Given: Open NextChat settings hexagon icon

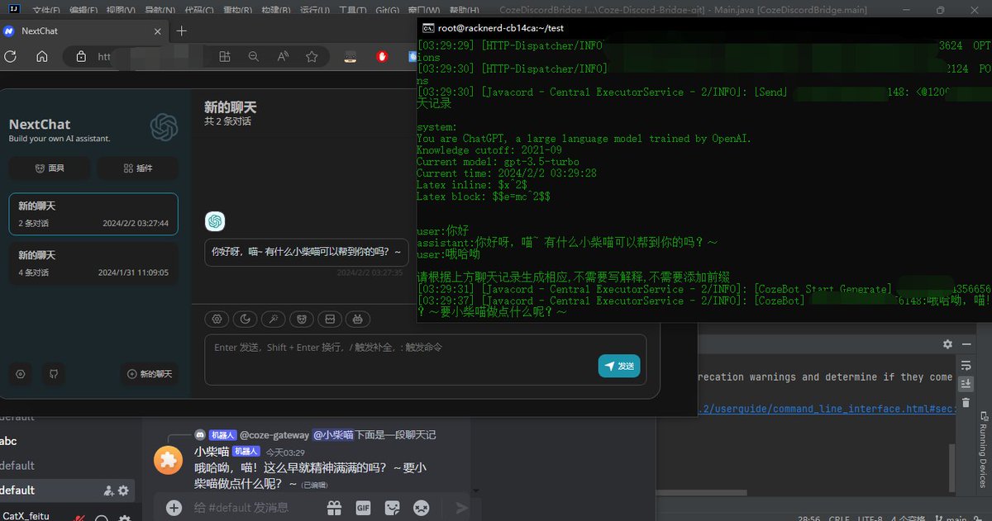Looking at the screenshot, I should pos(21,374).
